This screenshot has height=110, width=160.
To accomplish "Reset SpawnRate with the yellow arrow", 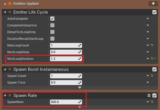I will click(x=152, y=102).
